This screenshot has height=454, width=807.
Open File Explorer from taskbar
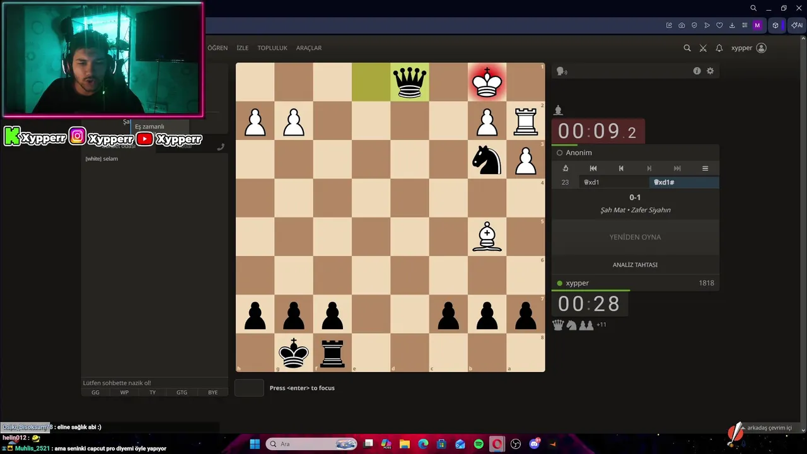pyautogui.click(x=405, y=444)
